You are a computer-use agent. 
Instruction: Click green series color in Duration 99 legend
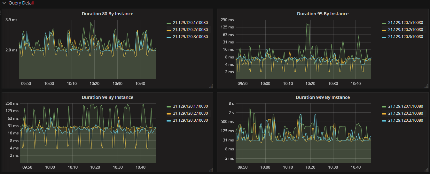[169, 107]
